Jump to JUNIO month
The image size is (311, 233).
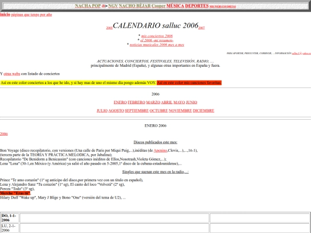[192, 102]
